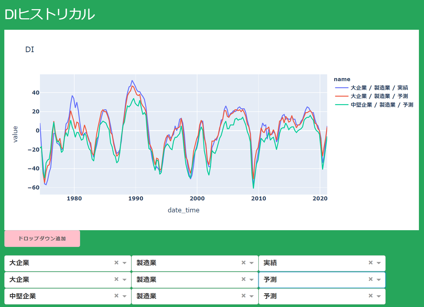Viewport: 424px width, 307px height.
Task: Click blue line swatch for 大企業 実績 legend
Action: 342,88
